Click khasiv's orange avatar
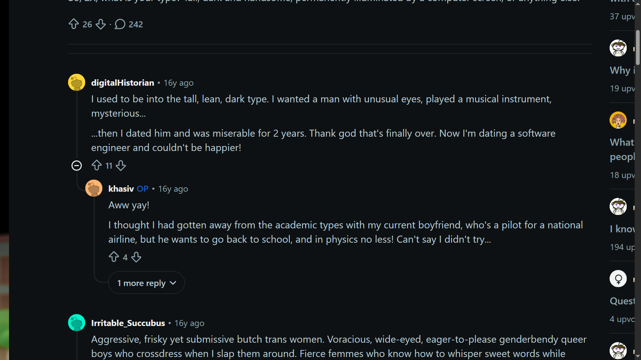This screenshot has width=641, height=360. (94, 188)
